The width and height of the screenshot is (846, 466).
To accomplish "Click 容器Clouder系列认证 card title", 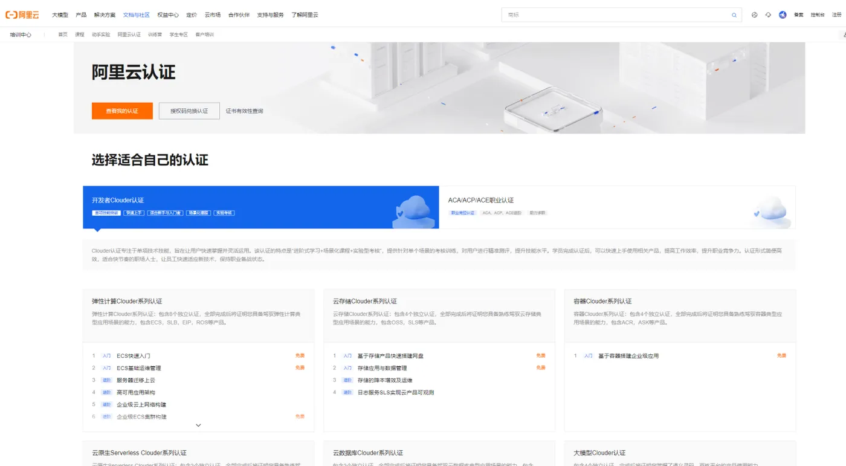I will tap(602, 301).
